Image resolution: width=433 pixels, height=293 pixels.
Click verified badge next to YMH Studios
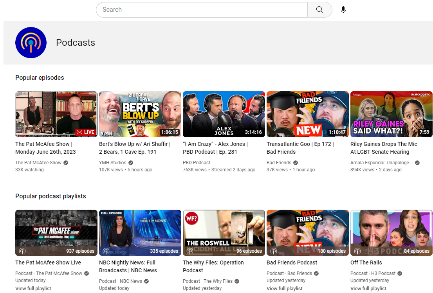[x=131, y=163]
